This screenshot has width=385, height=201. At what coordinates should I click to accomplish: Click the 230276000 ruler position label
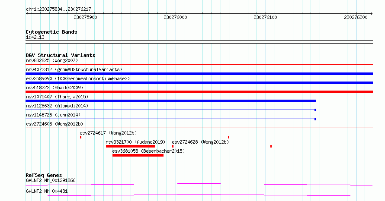click(x=175, y=17)
